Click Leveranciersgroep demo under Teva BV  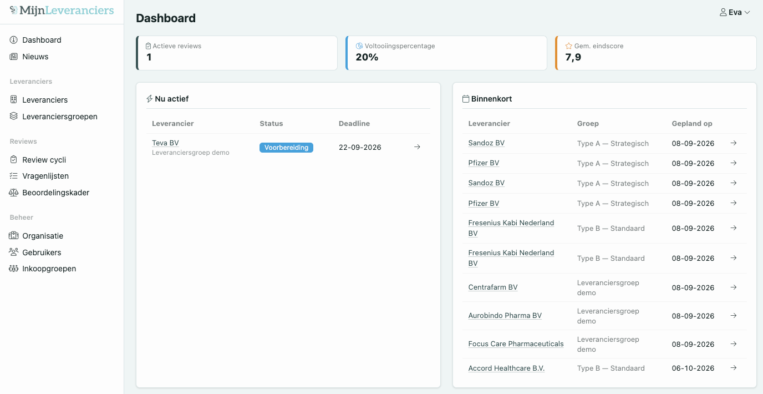[191, 153]
